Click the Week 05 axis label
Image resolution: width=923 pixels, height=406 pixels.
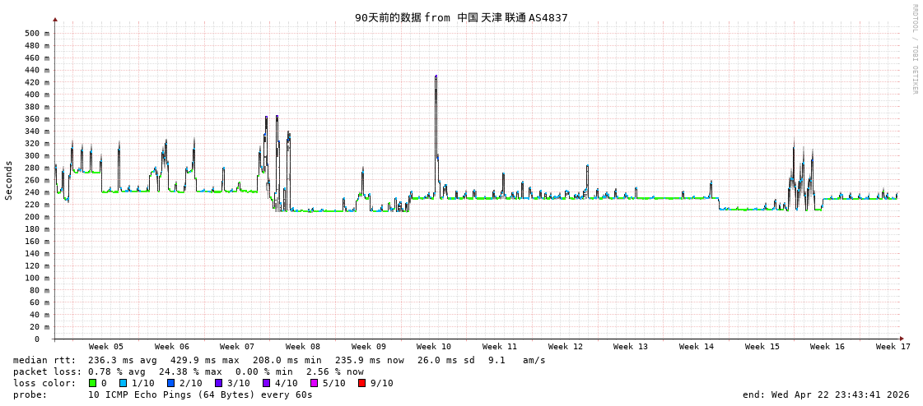106,347
